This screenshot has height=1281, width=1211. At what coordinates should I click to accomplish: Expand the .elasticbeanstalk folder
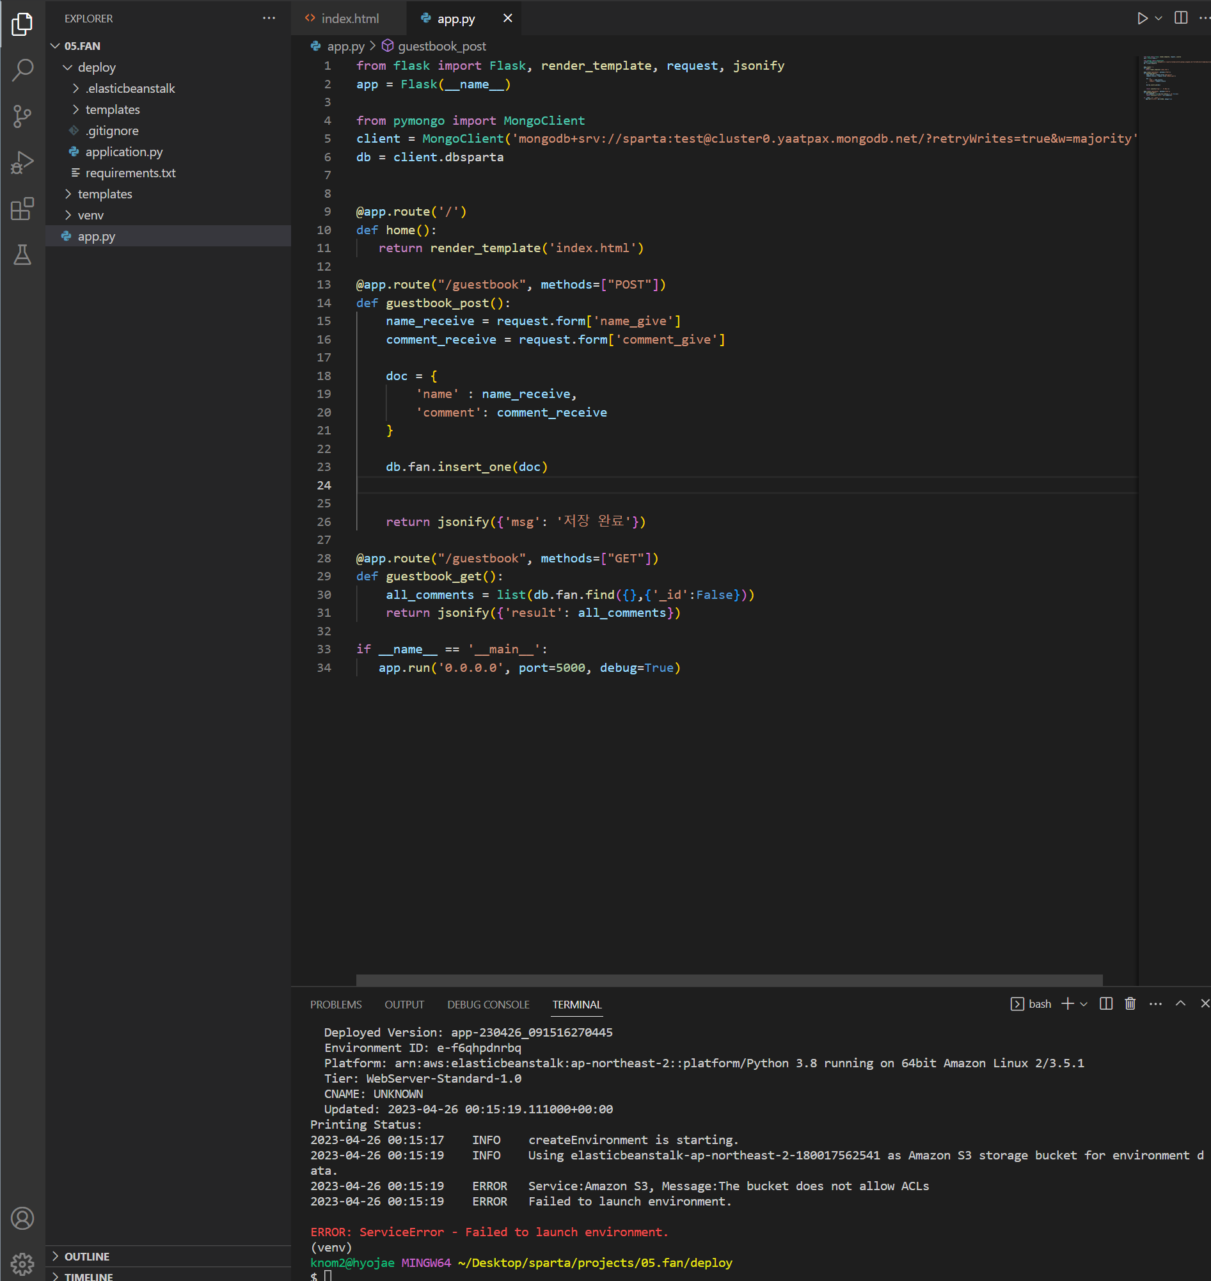[168, 88]
